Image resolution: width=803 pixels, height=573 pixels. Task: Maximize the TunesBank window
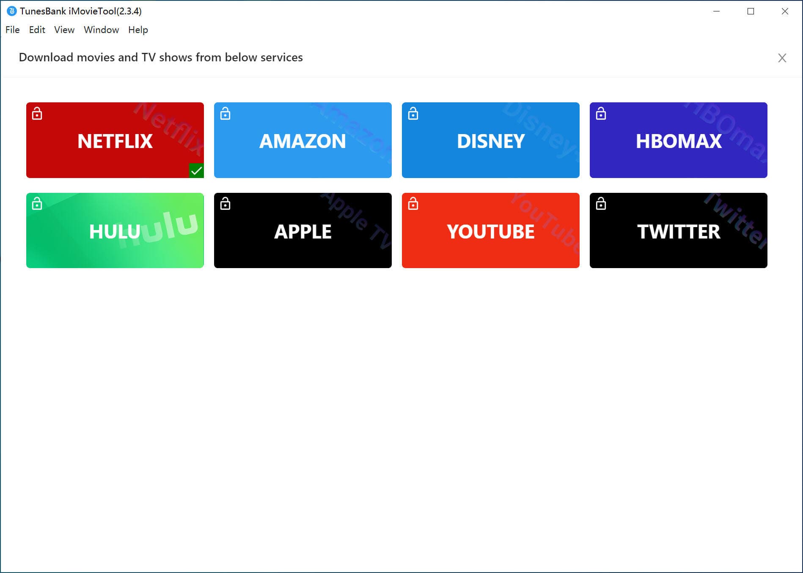(x=751, y=11)
